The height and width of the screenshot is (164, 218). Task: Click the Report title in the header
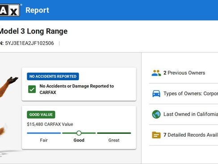(37, 10)
